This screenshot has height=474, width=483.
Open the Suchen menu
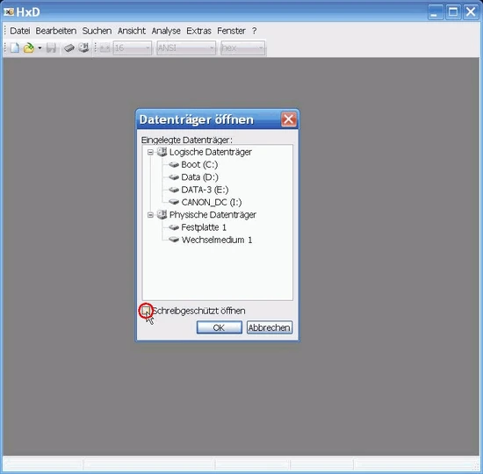pyautogui.click(x=97, y=31)
